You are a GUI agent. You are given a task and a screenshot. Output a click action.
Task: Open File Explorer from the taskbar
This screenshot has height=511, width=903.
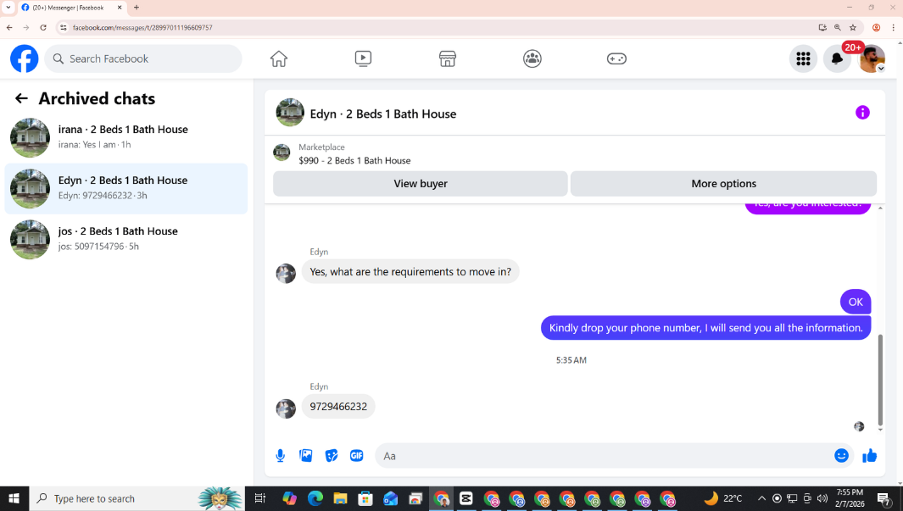click(x=340, y=498)
